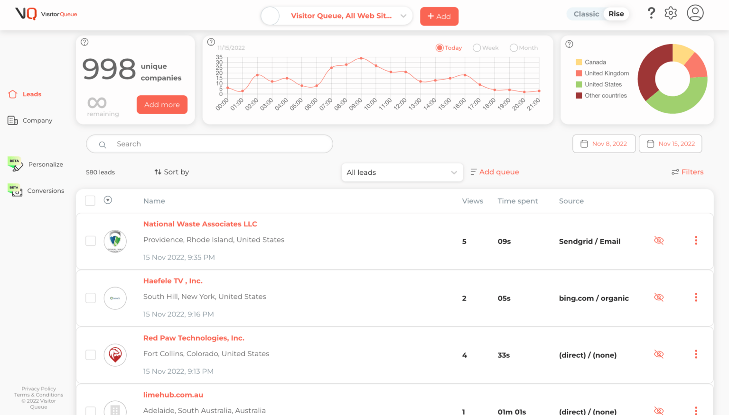729x415 pixels.
Task: Switch to the Rise interface tab
Action: coord(616,14)
